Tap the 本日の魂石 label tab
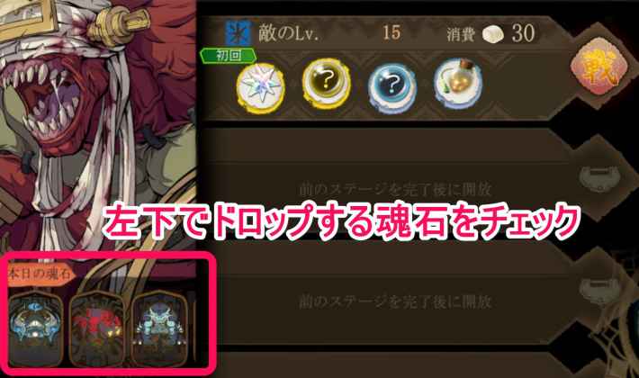Screen dimensions: 639x378 [41, 273]
